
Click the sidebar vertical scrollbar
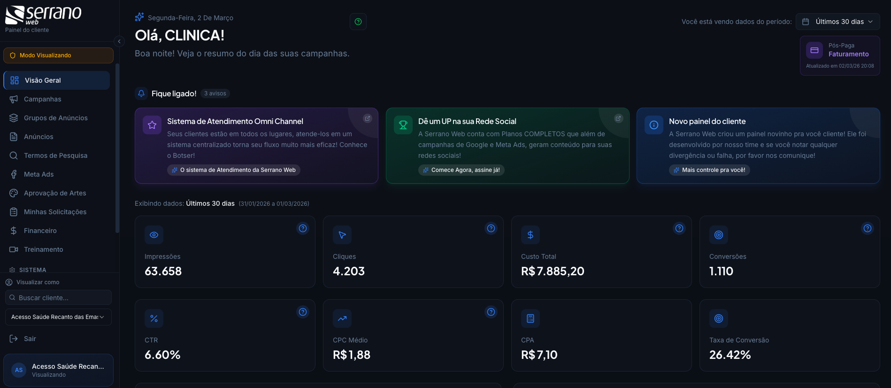tap(117, 148)
